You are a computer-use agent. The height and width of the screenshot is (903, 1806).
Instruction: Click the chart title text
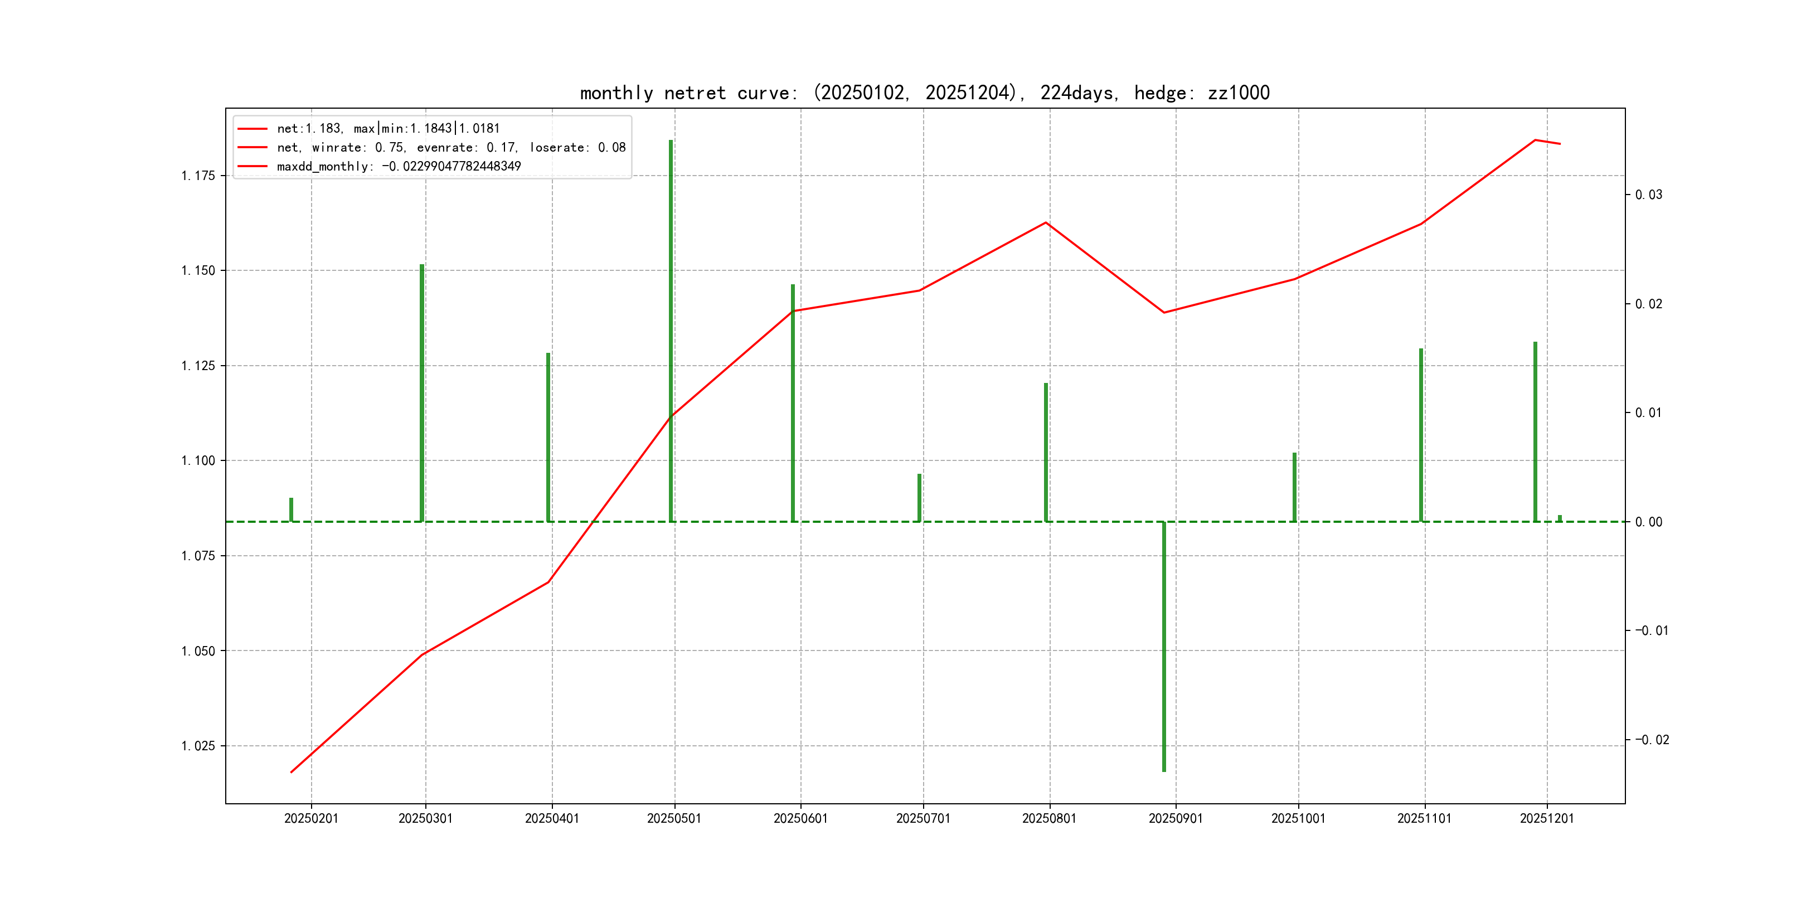[924, 93]
